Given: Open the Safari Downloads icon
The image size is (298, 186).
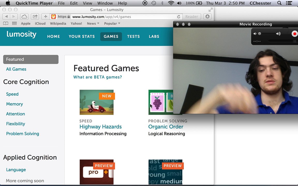Looking at the screenshot, I should click(207, 17).
